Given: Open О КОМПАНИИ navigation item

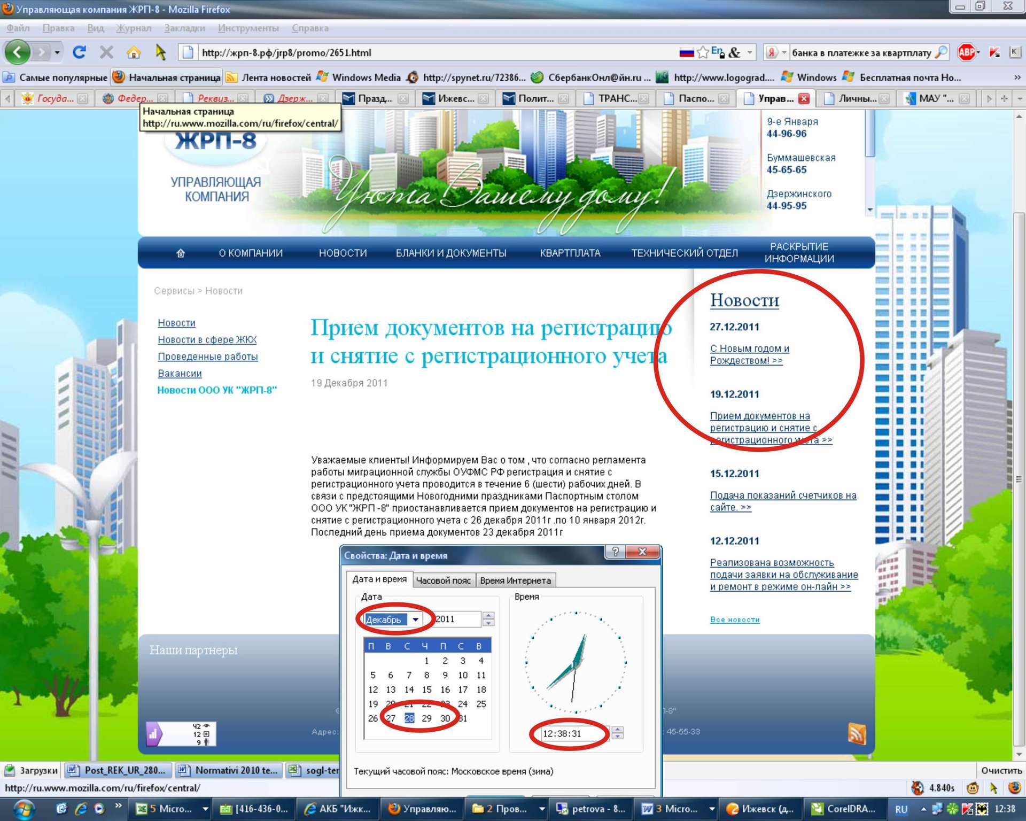Looking at the screenshot, I should pyautogui.click(x=251, y=253).
